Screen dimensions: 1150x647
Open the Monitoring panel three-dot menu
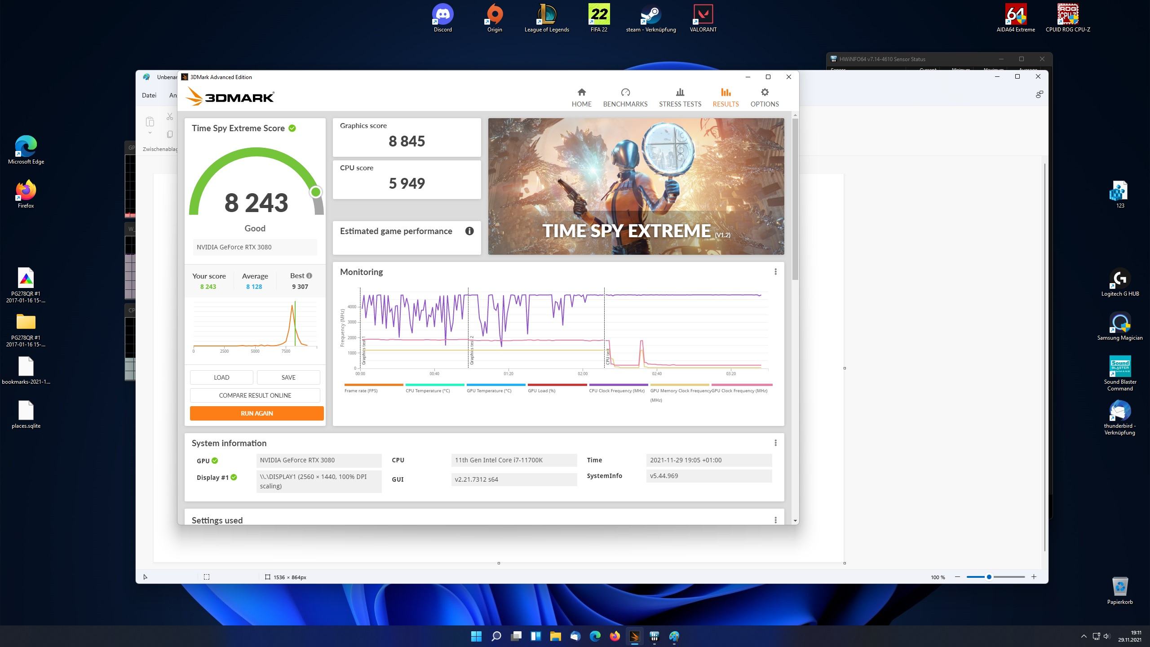775,272
